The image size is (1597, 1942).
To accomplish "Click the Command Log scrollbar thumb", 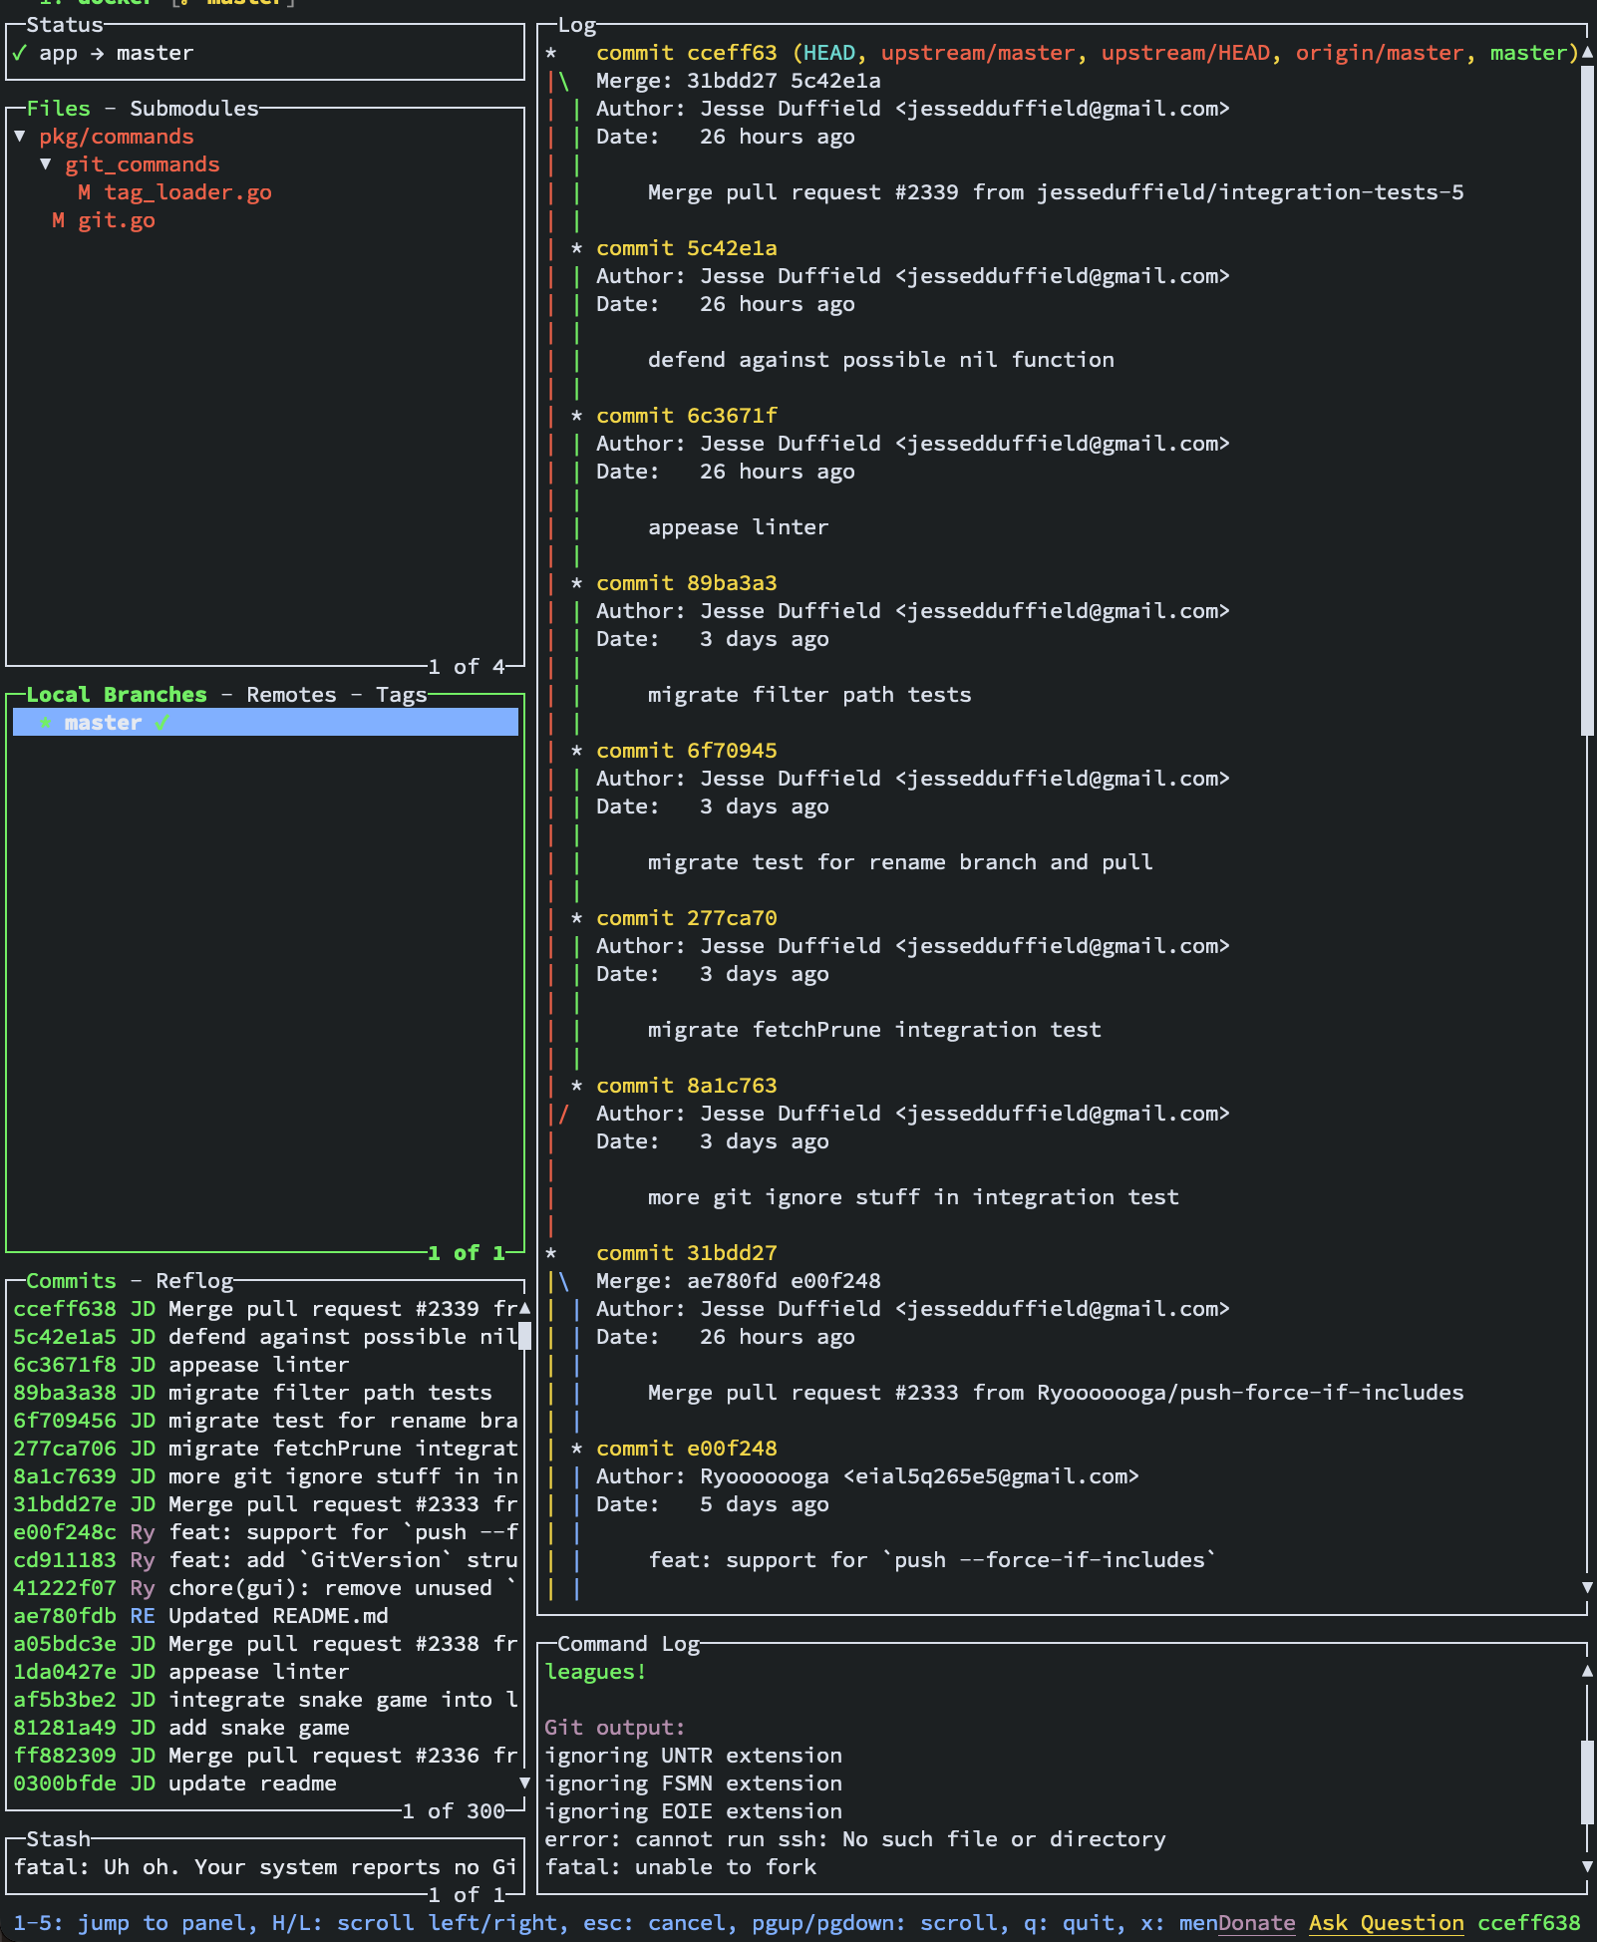I will click(1587, 1783).
